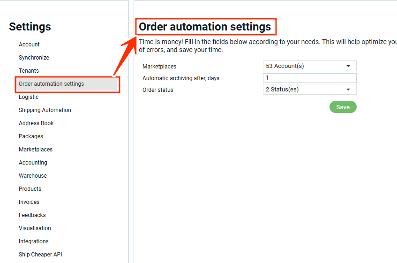Click the Automatic archiving days input field

[x=309, y=78]
